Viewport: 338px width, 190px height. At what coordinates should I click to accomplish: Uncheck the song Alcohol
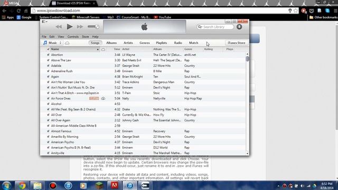point(48,104)
